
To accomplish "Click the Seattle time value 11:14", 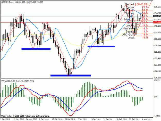I will pos(145,31).
